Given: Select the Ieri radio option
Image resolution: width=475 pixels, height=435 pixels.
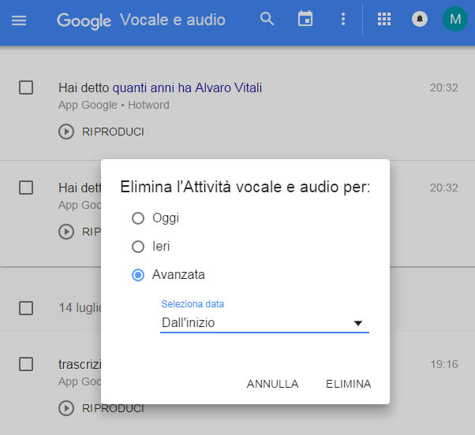Looking at the screenshot, I should [x=138, y=247].
